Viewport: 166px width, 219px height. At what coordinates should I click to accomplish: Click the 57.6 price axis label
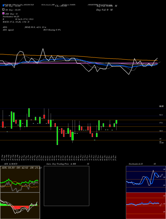point(161,123)
